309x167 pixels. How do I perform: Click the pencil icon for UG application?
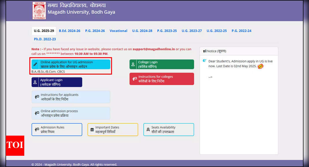(x=35, y=64)
